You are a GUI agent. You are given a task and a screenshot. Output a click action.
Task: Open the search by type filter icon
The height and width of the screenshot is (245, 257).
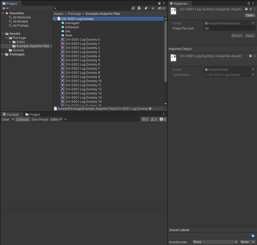[139, 8]
